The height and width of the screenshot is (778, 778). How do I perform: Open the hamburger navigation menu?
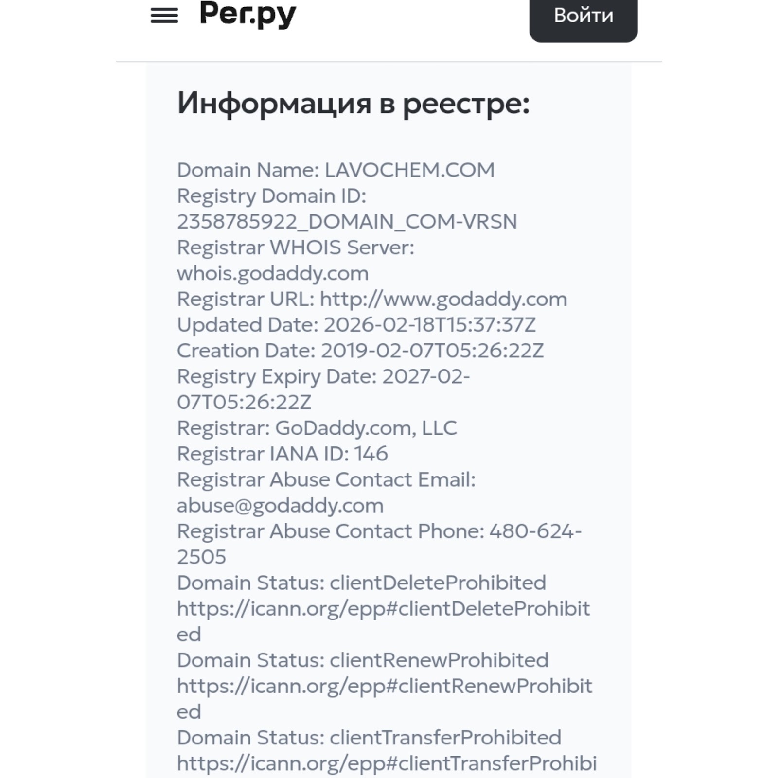(164, 16)
